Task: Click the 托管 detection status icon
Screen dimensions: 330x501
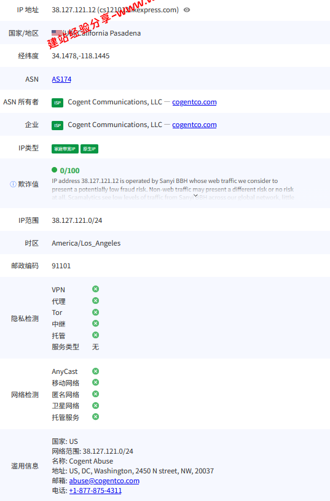Action: (96, 335)
